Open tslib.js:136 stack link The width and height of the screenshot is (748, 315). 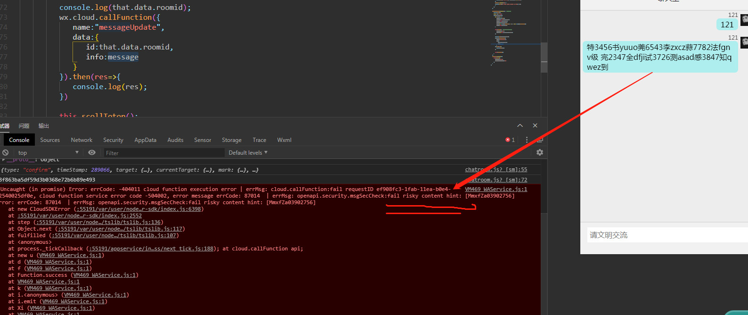(x=98, y=222)
